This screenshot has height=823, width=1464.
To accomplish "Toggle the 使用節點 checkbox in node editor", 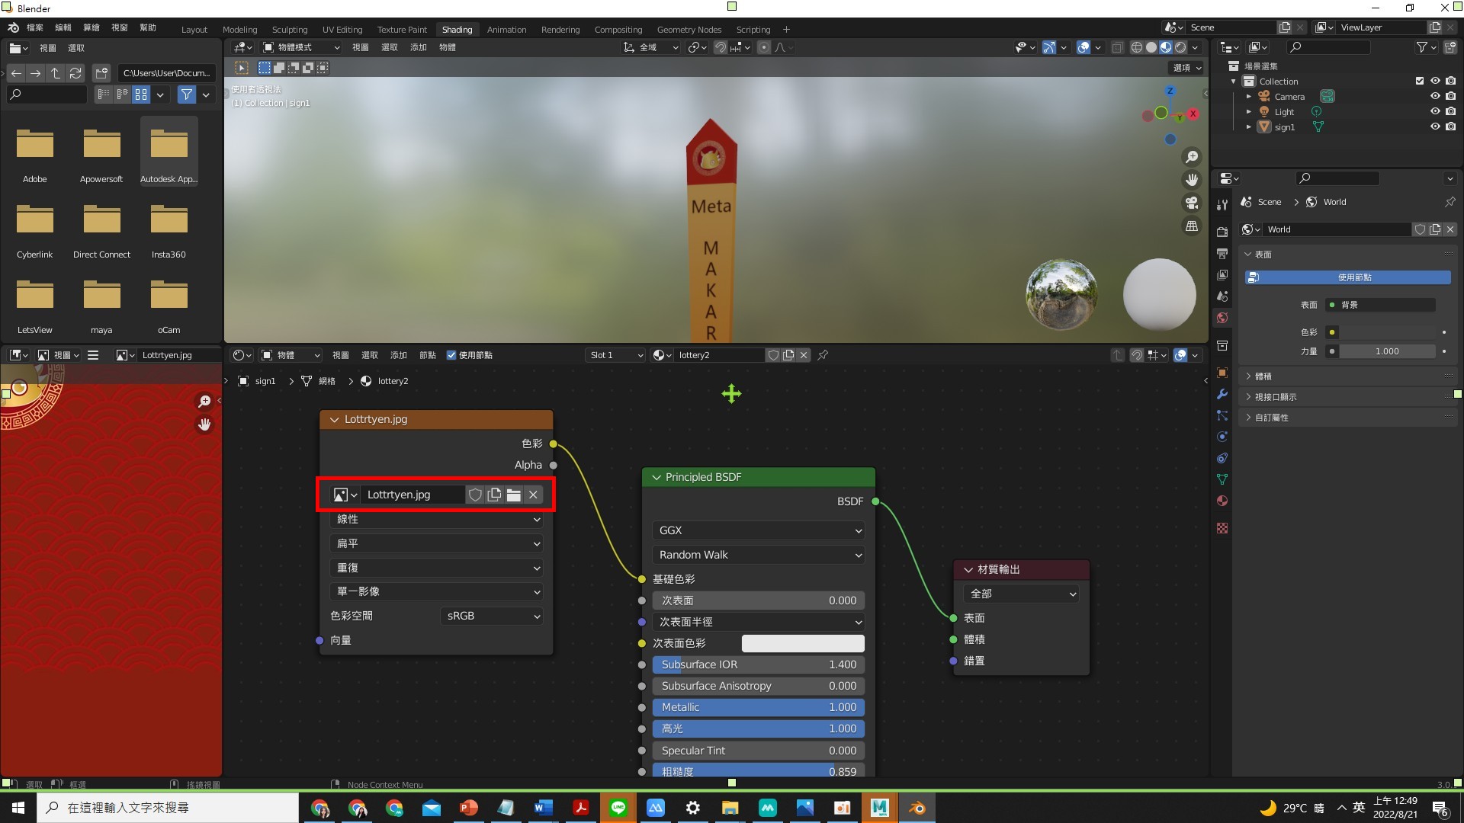I will (451, 355).
